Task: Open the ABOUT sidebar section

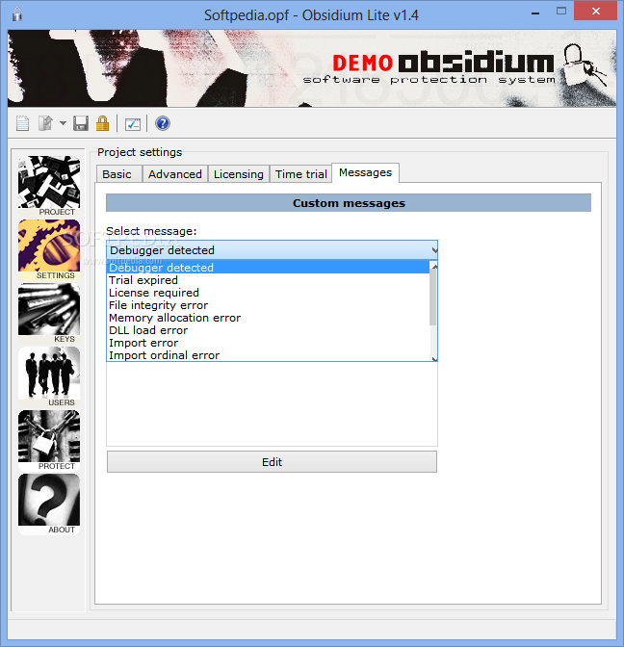Action: [49, 504]
